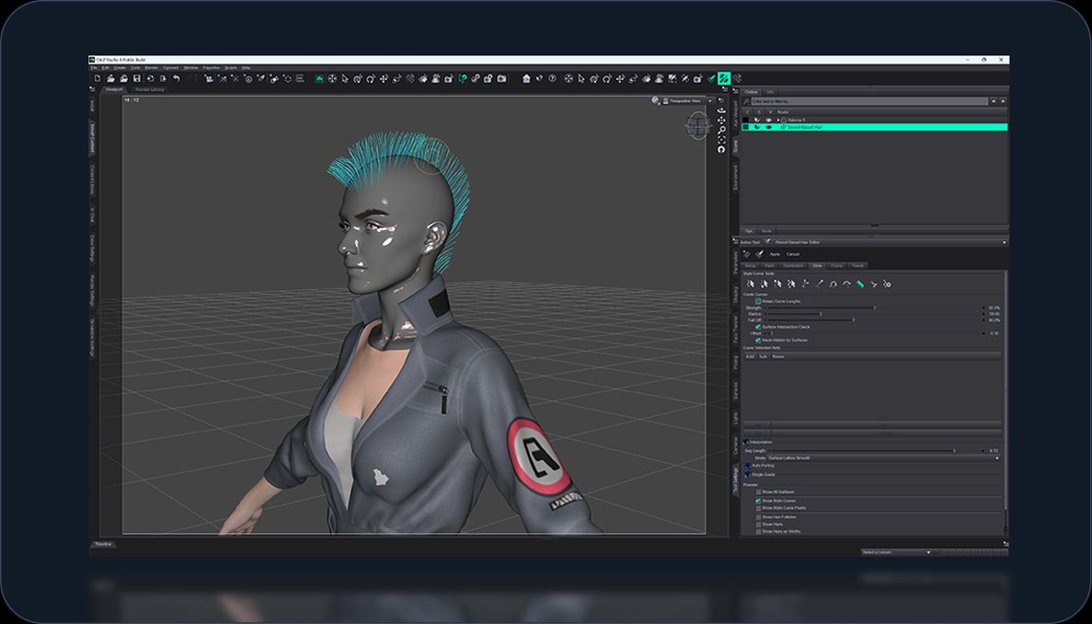Disable Show Style Curves checkbox

point(758,501)
